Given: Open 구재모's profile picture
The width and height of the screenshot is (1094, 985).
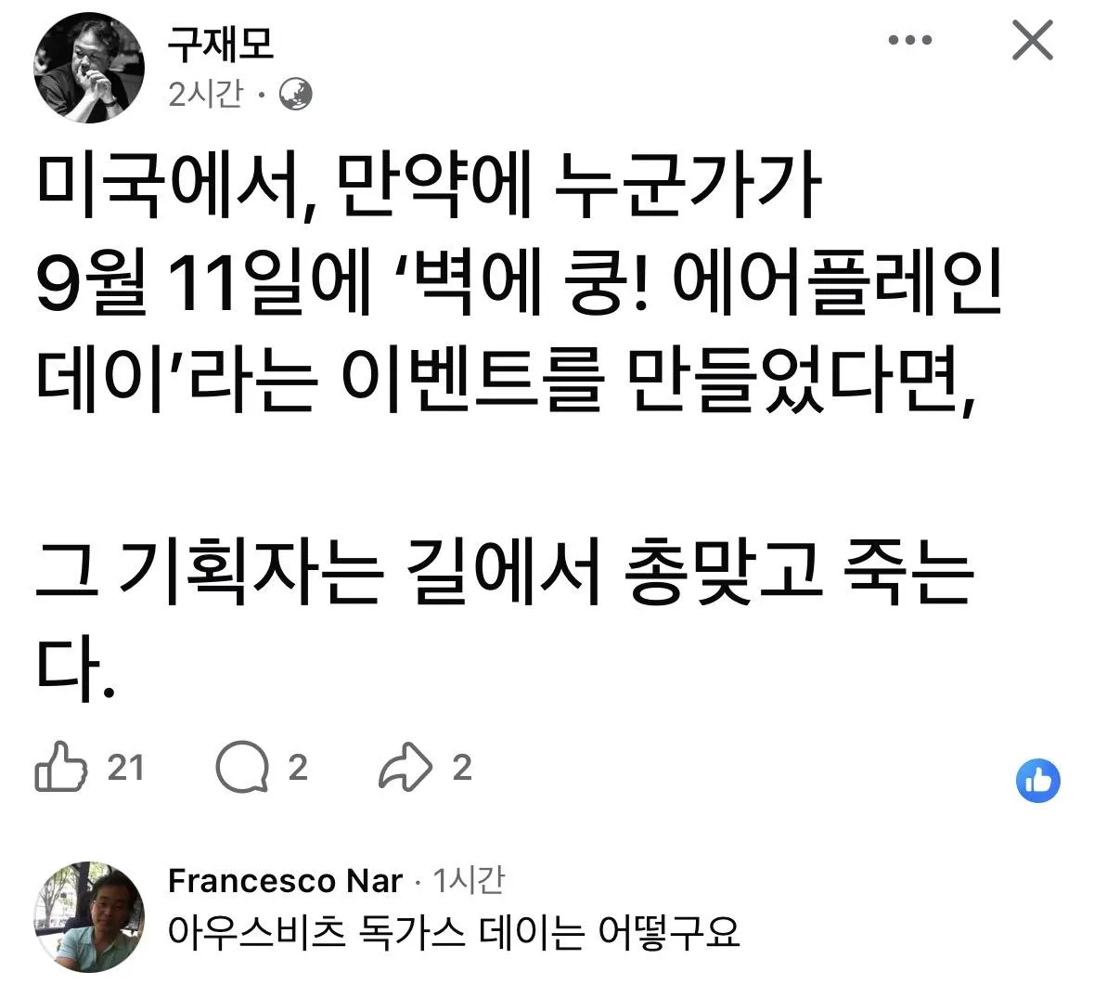Looking at the screenshot, I should 88,68.
